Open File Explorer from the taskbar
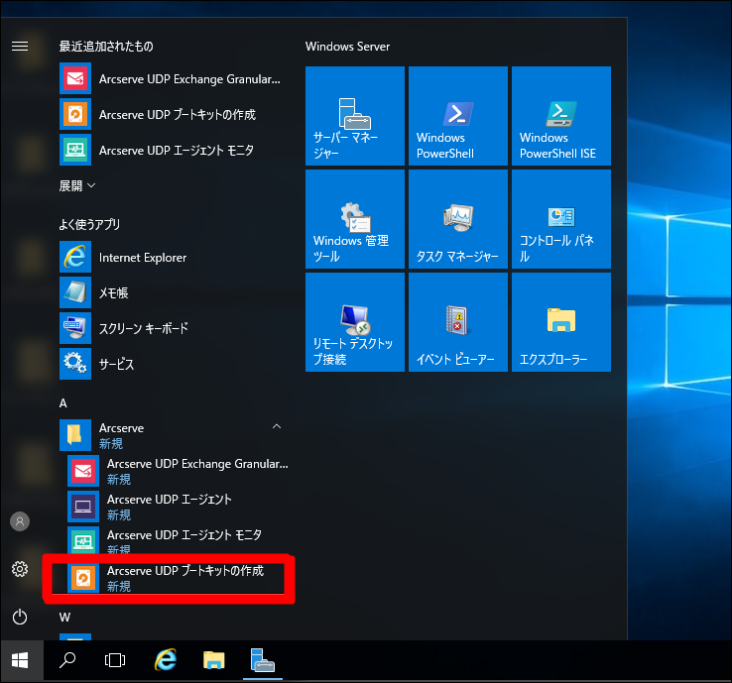Viewport: 732px width, 683px height. click(x=214, y=660)
